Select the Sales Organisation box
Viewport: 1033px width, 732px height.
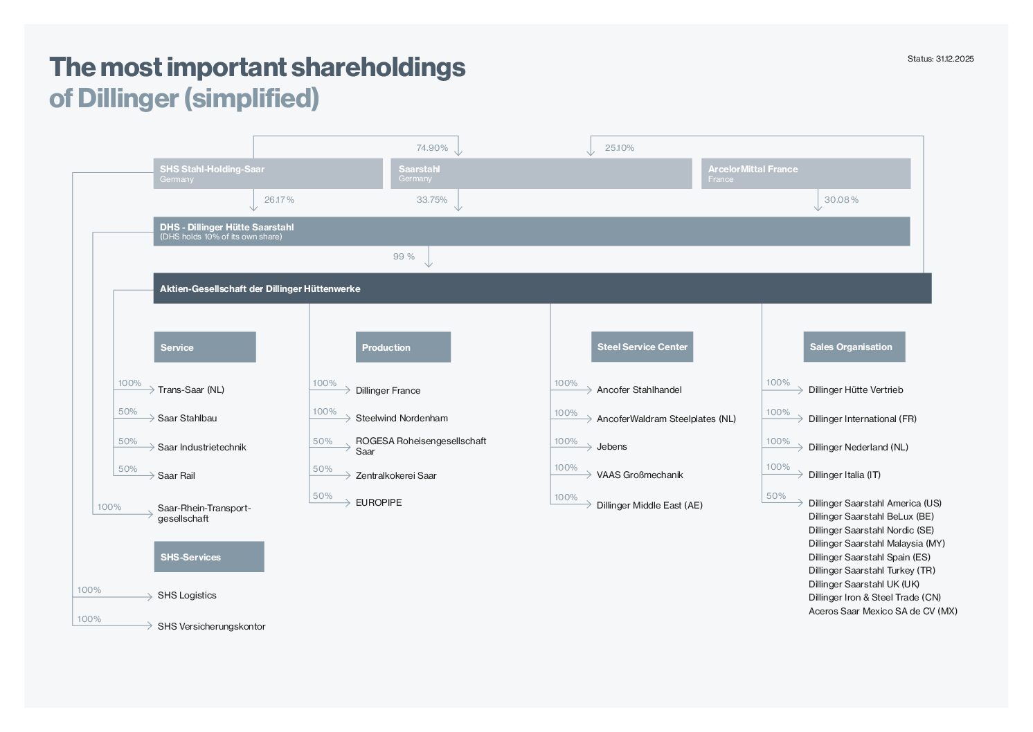(854, 347)
